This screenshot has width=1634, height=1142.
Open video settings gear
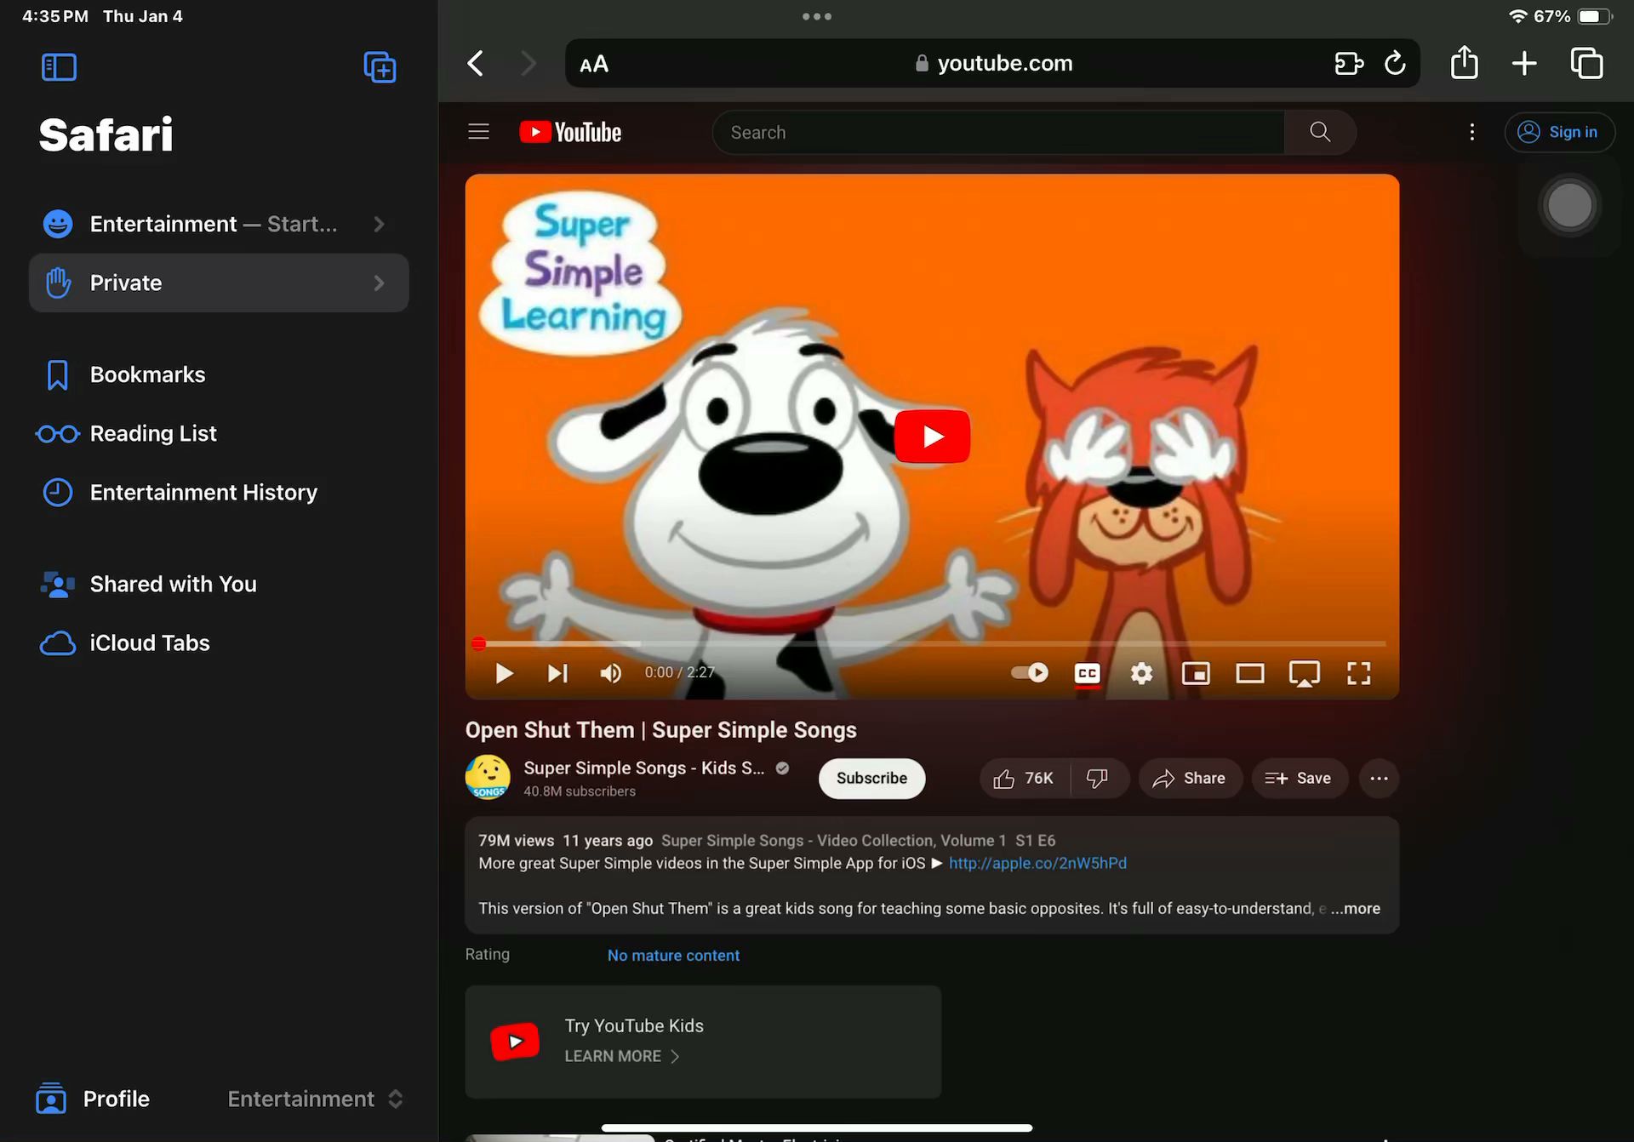tap(1141, 673)
